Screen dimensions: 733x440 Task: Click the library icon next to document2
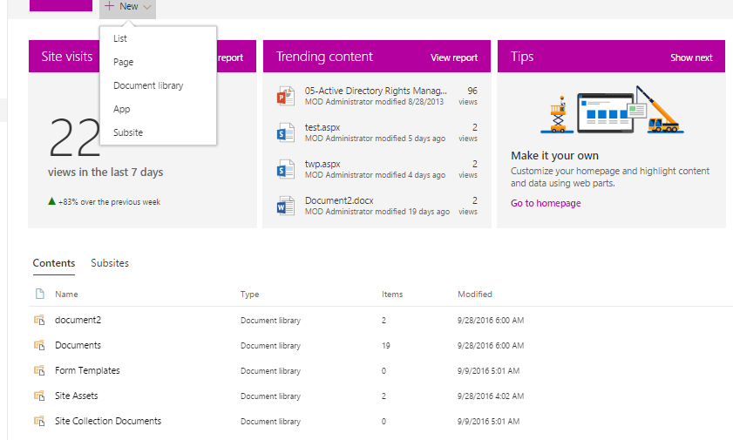[39, 321]
